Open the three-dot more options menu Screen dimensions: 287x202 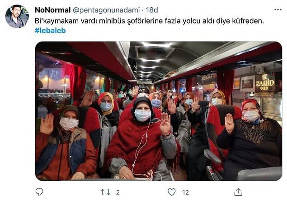pyautogui.click(x=278, y=10)
